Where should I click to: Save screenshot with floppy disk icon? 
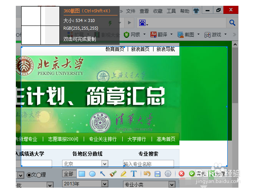coord(157,174)
